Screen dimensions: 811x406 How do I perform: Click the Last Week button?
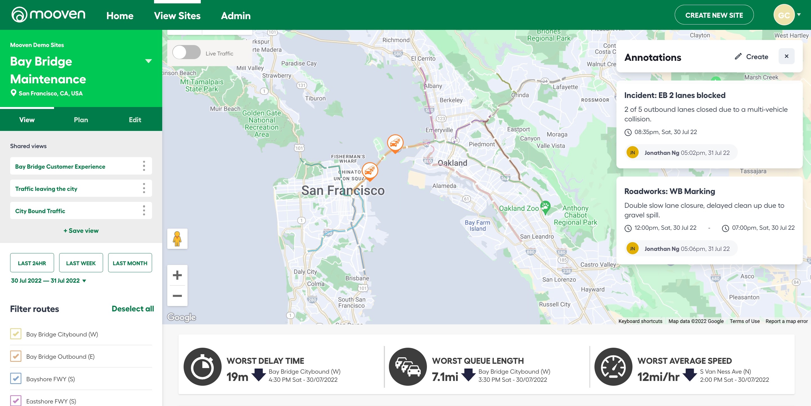(x=81, y=263)
